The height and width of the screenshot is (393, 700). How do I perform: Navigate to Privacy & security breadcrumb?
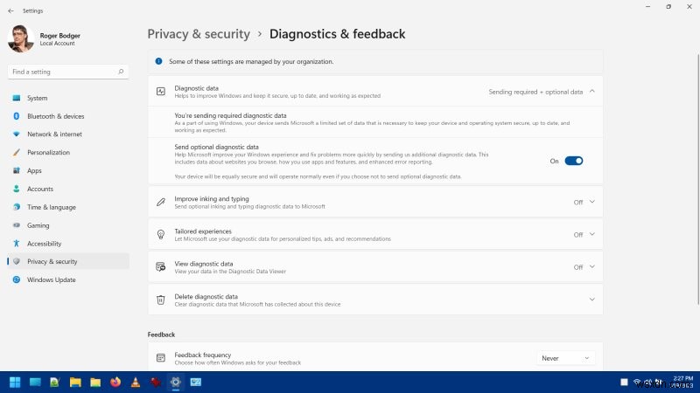[x=199, y=34]
